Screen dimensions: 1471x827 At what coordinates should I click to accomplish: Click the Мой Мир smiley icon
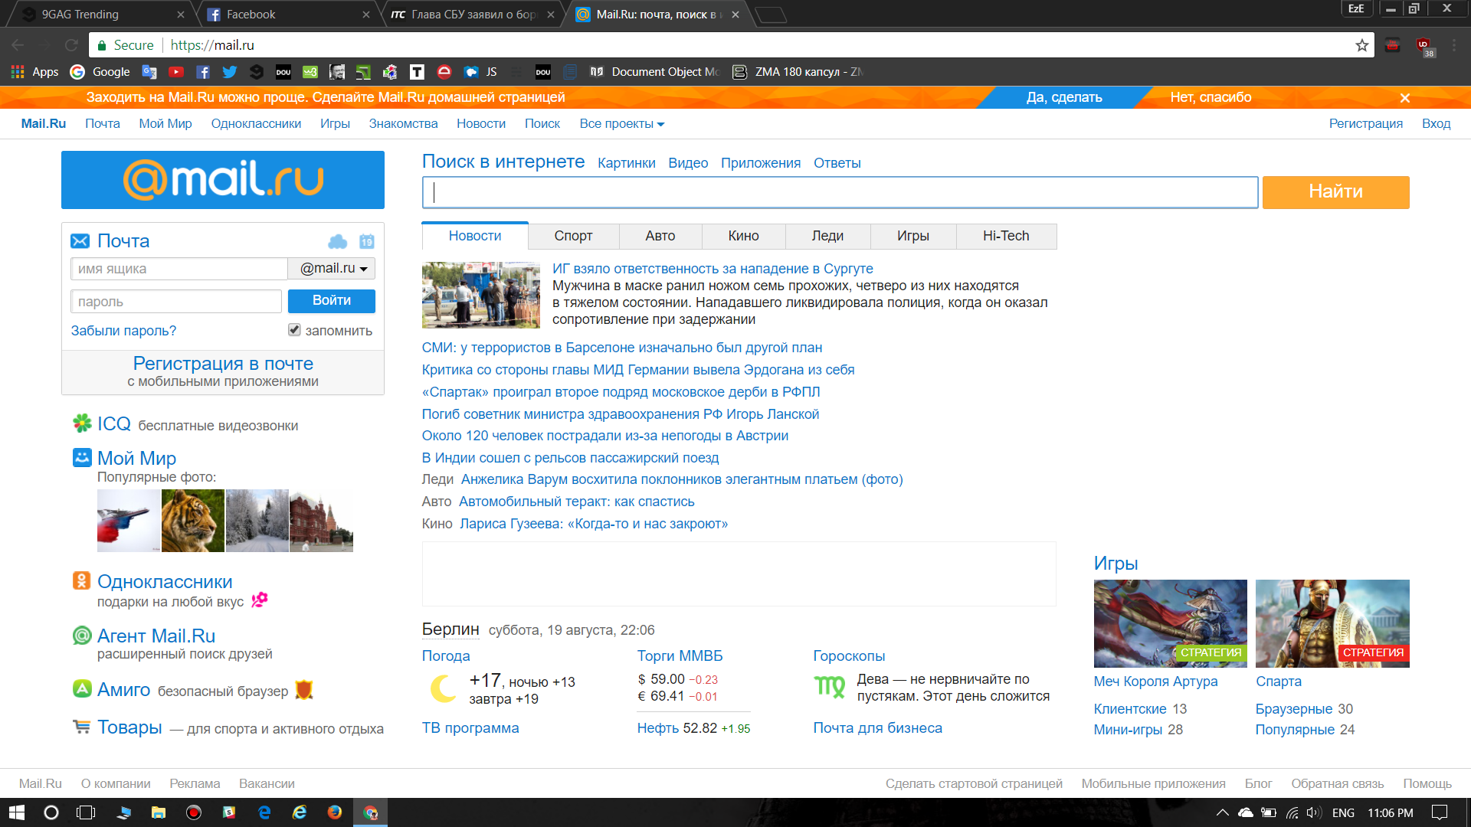coord(82,457)
